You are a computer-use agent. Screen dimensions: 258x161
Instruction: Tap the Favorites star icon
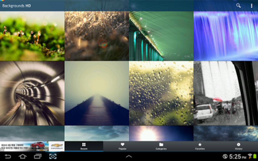tap(200, 145)
